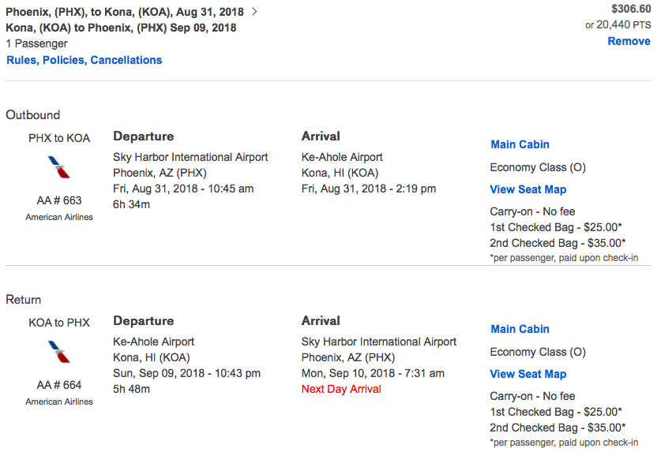Open the return Main Cabin details
Viewport: 661px width, 452px height.
tap(520, 329)
